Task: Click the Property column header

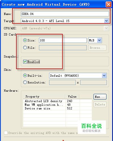Action: [44, 96]
